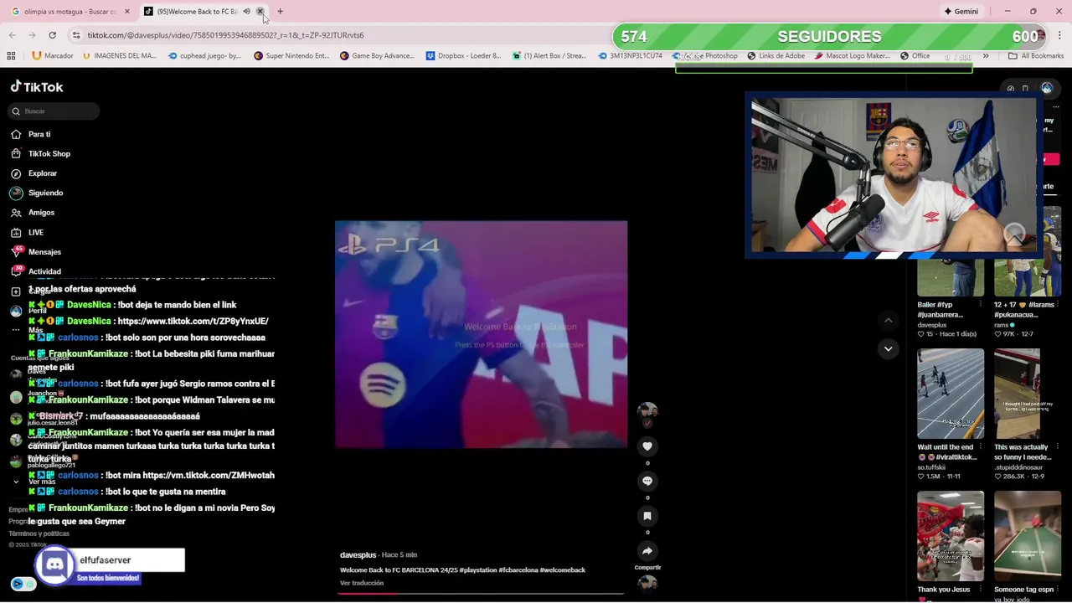Play or pause the main video

481,334
